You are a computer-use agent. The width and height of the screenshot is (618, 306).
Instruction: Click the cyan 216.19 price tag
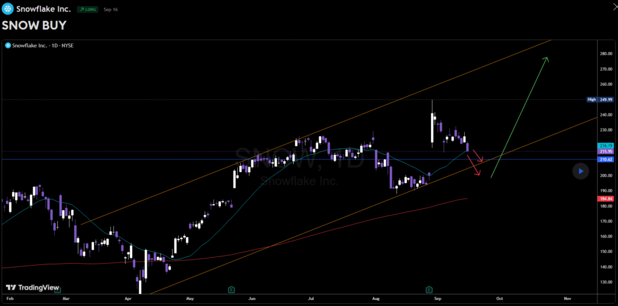(x=606, y=145)
